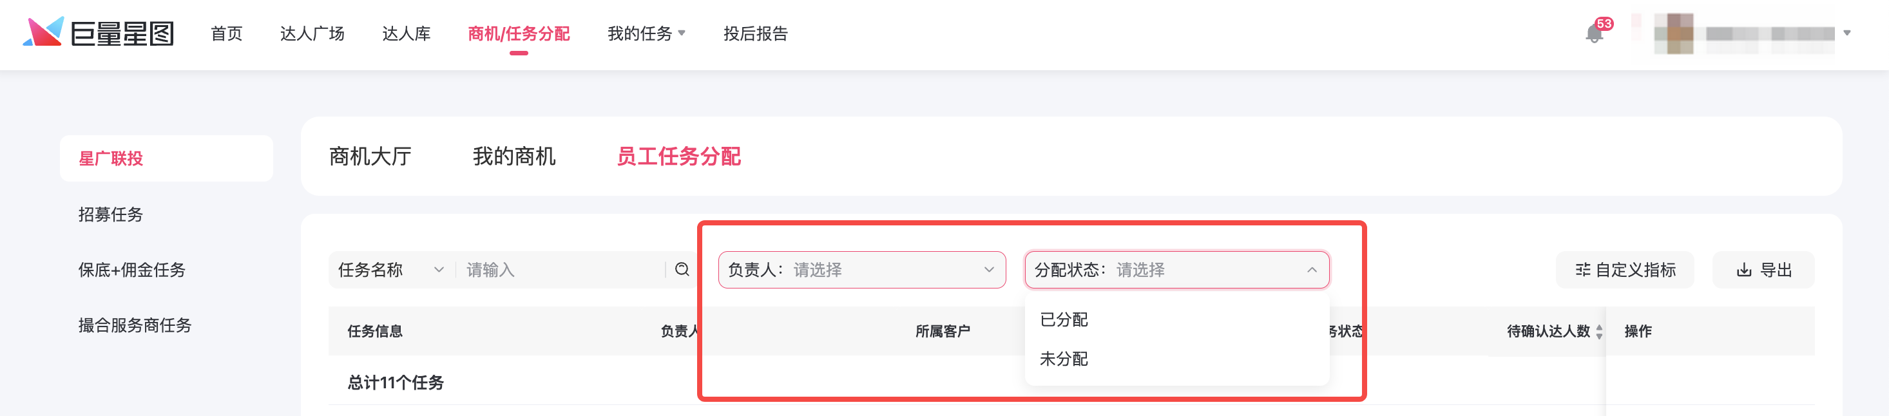Open the 负责人 dropdown
The height and width of the screenshot is (416, 1889).
(861, 270)
